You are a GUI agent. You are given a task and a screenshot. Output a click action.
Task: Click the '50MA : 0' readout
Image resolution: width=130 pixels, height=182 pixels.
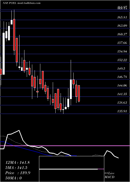pos(14,178)
